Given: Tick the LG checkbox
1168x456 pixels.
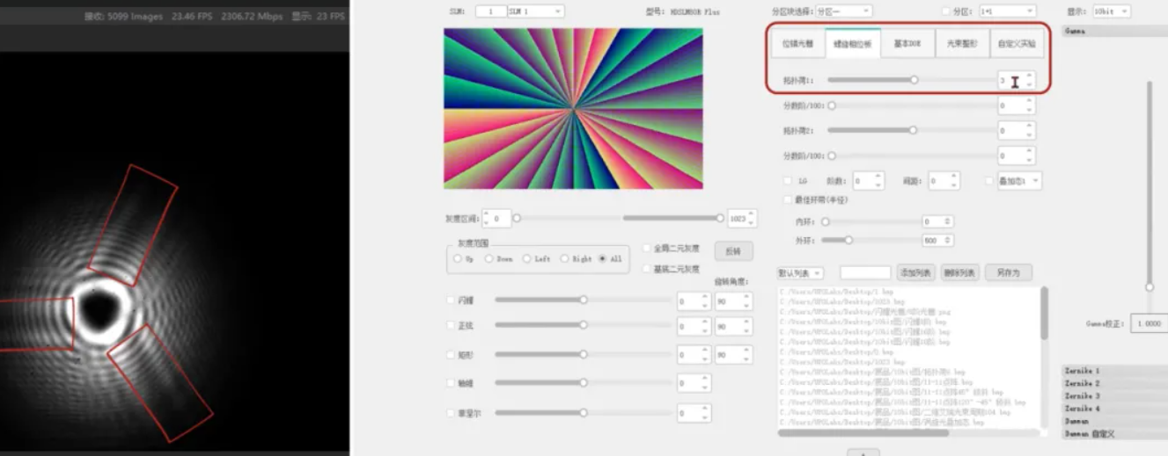Looking at the screenshot, I should [x=788, y=181].
